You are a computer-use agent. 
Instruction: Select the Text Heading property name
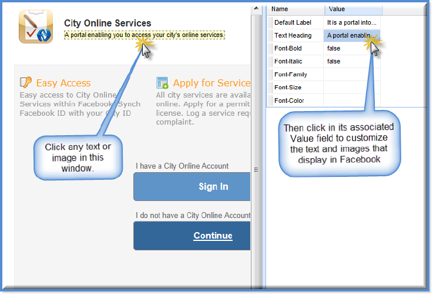point(293,35)
